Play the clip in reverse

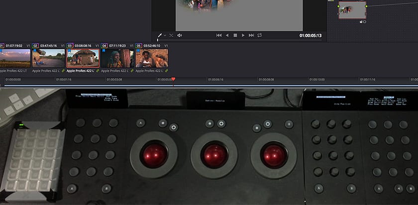pos(227,35)
